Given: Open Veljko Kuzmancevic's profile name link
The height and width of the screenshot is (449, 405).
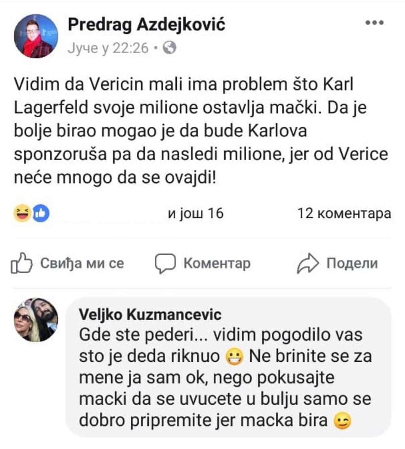Looking at the screenshot, I should pos(150,315).
